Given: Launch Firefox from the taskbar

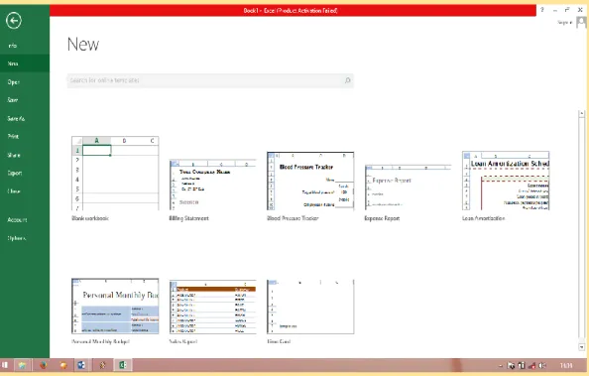Looking at the screenshot, I should [x=44, y=365].
